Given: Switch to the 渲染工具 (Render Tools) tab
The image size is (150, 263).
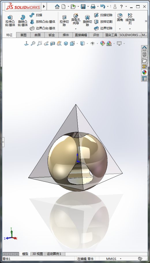Looking at the screenshot, I should 111,35.
